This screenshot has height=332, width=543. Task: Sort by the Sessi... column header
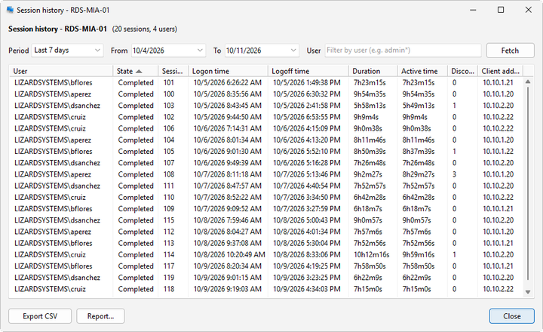pos(173,71)
